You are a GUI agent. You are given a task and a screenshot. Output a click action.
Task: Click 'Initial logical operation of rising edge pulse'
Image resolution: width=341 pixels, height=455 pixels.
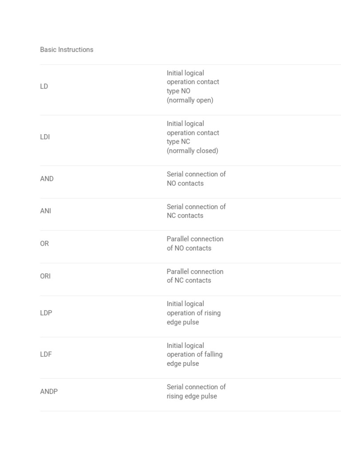(194, 313)
